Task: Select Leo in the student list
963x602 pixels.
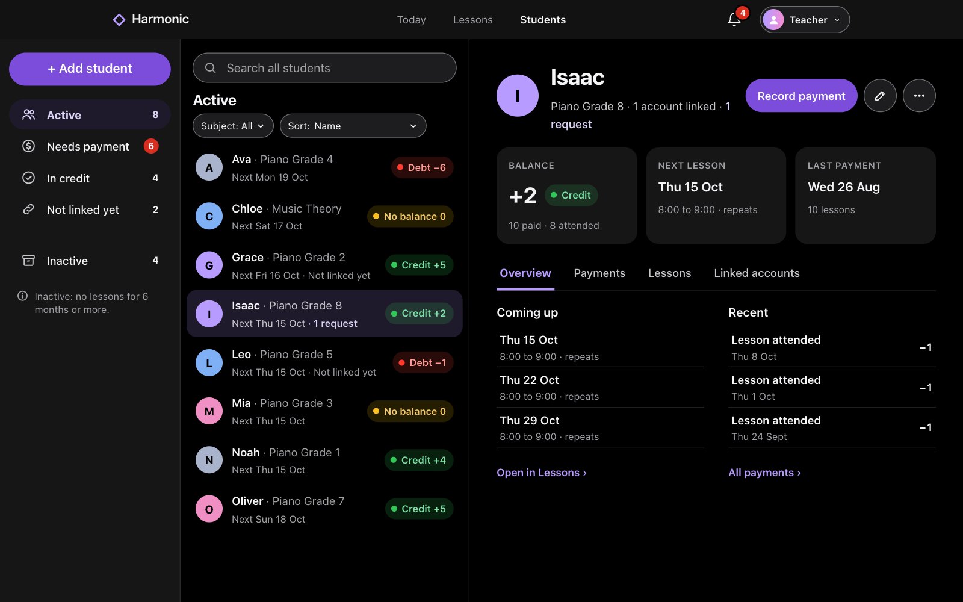Action: [x=324, y=363]
